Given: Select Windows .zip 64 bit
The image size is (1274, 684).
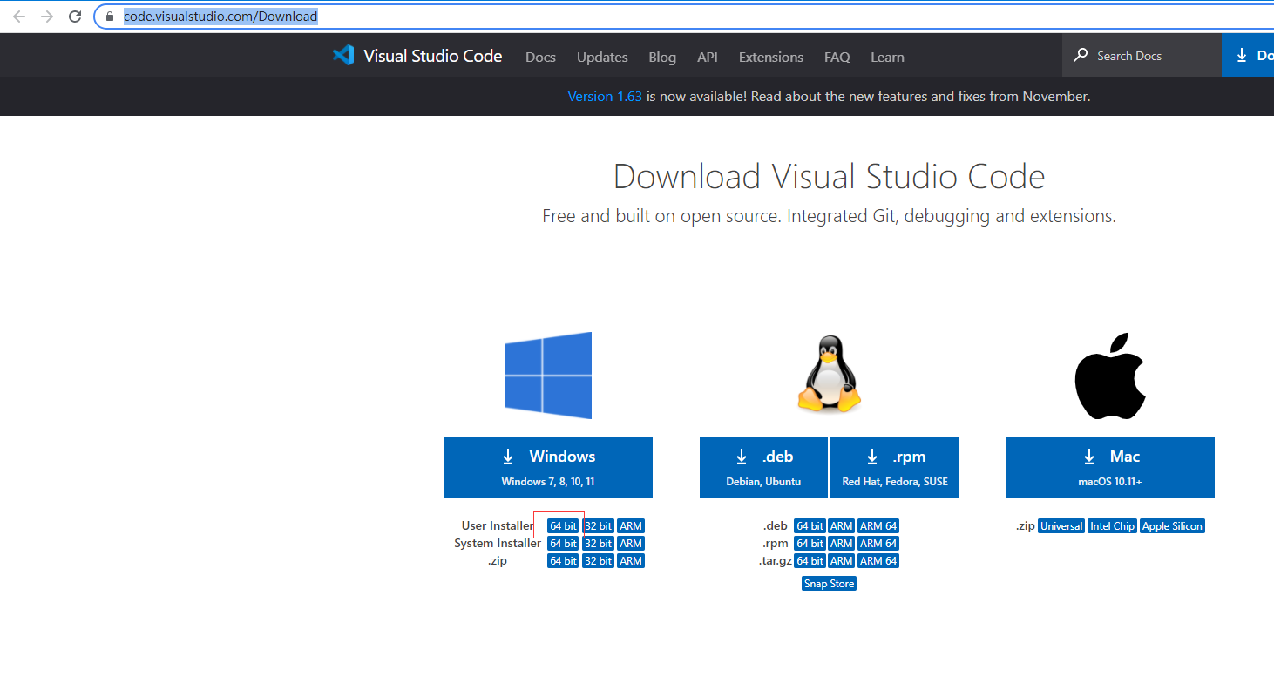Looking at the screenshot, I should (564, 561).
